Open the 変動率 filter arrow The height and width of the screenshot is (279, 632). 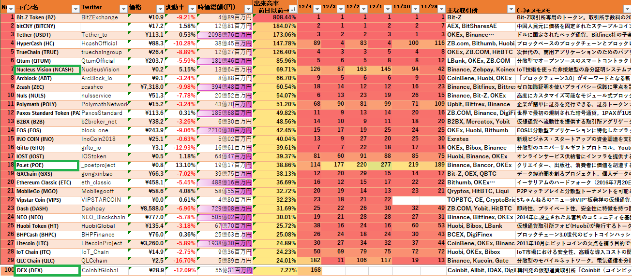[192, 9]
